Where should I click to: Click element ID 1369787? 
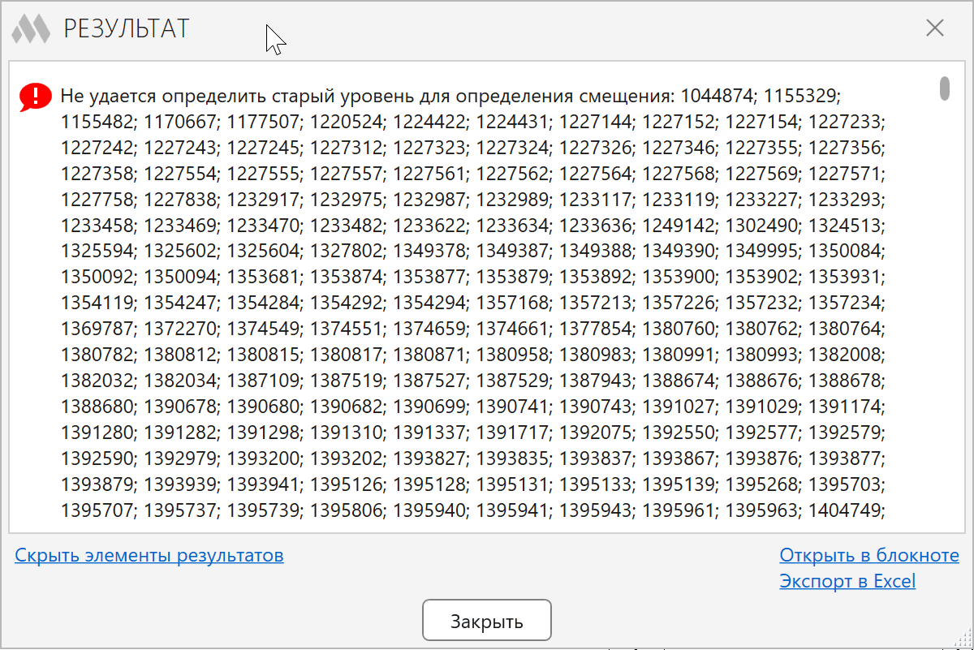click(x=97, y=329)
